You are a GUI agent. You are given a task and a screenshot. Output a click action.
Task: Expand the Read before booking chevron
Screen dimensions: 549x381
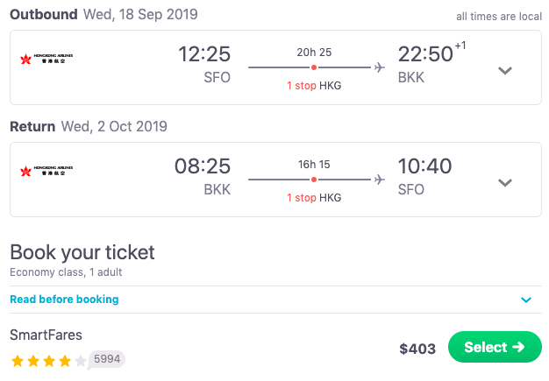point(526,300)
